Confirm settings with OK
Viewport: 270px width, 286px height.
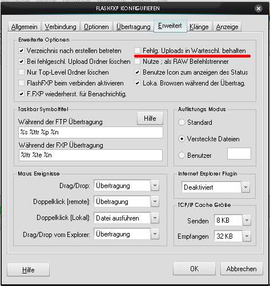click(x=194, y=268)
